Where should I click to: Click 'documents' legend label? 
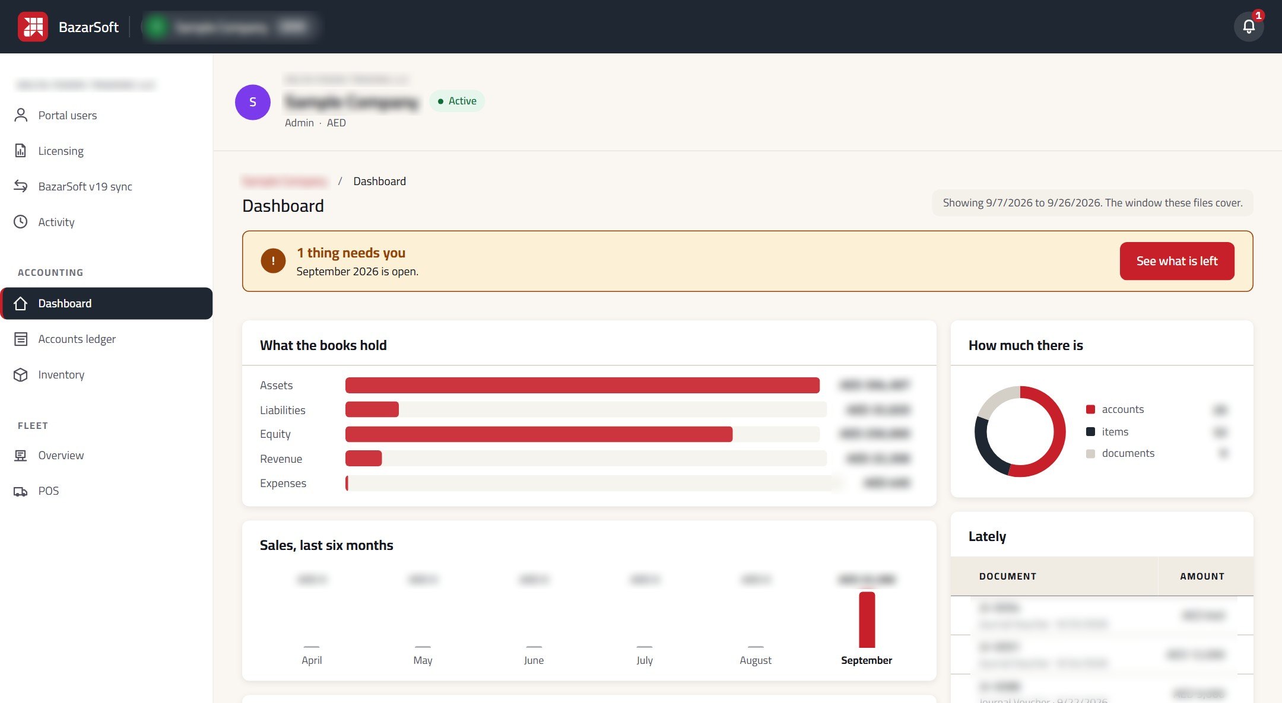(1128, 453)
